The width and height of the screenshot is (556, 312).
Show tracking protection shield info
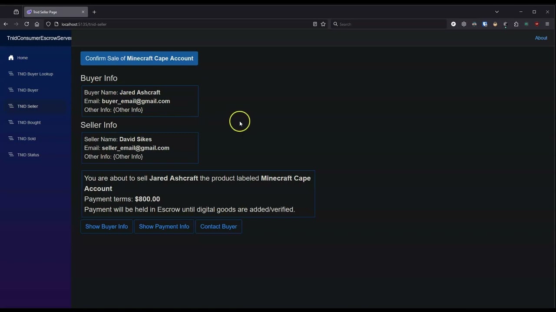click(x=48, y=24)
